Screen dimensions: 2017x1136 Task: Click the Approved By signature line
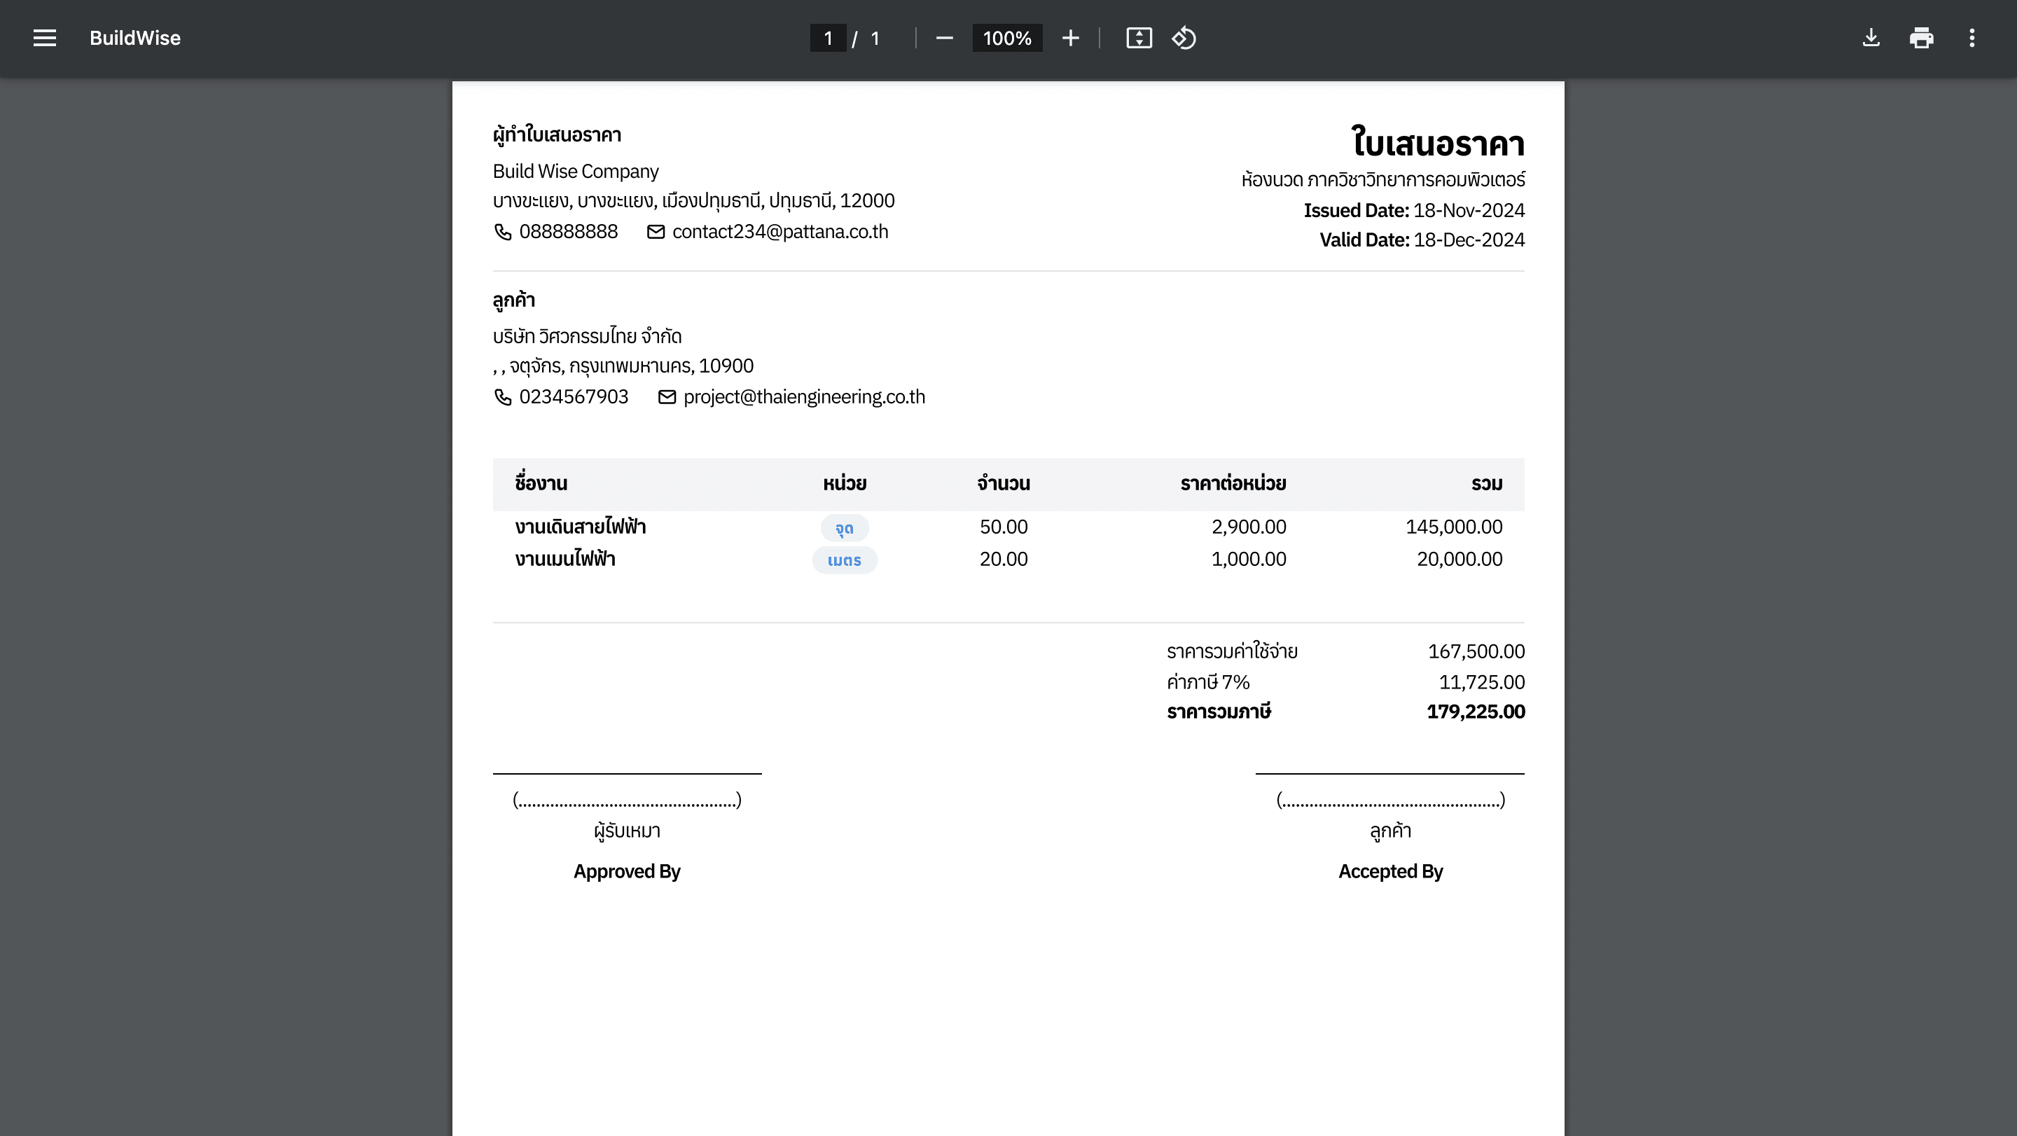pyautogui.click(x=626, y=773)
